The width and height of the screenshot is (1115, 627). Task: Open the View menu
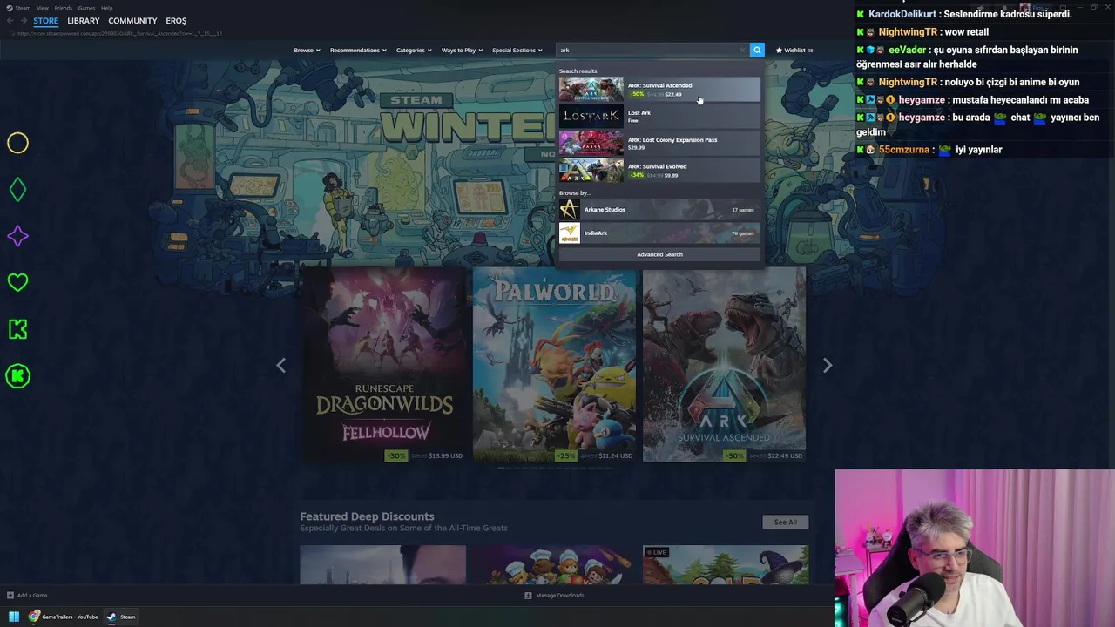[x=42, y=8]
